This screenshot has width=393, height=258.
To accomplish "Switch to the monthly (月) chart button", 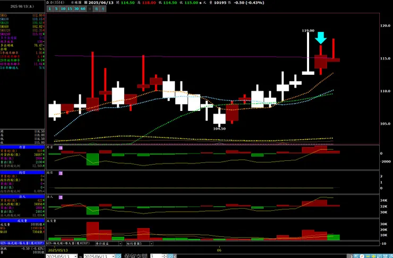I will [103, 9].
